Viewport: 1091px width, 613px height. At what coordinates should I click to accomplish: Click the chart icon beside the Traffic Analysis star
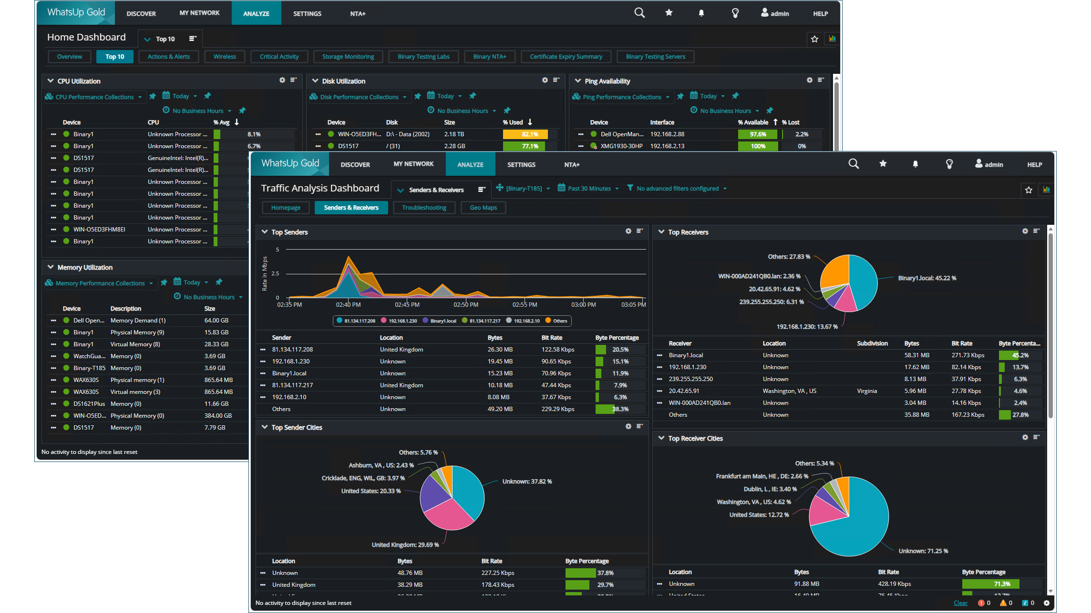coord(1046,190)
